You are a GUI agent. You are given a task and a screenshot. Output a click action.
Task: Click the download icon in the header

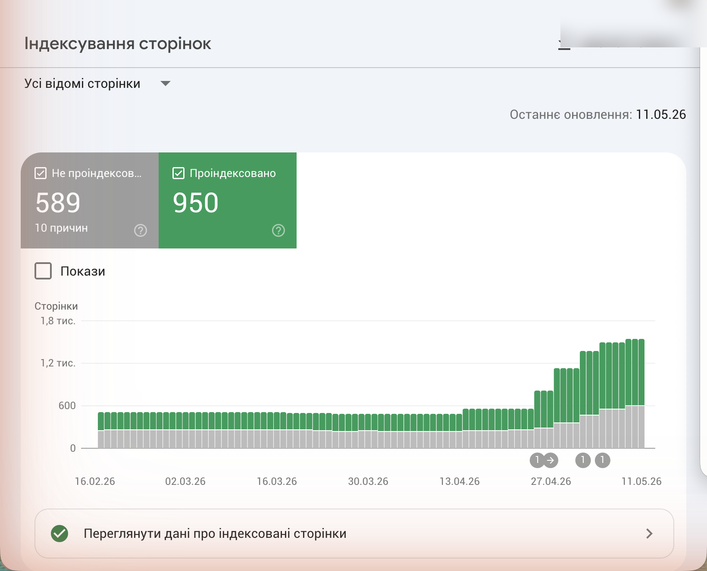tap(564, 44)
